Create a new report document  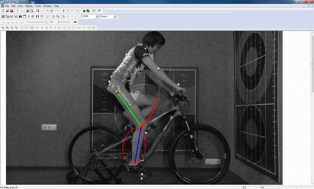(3, 11)
